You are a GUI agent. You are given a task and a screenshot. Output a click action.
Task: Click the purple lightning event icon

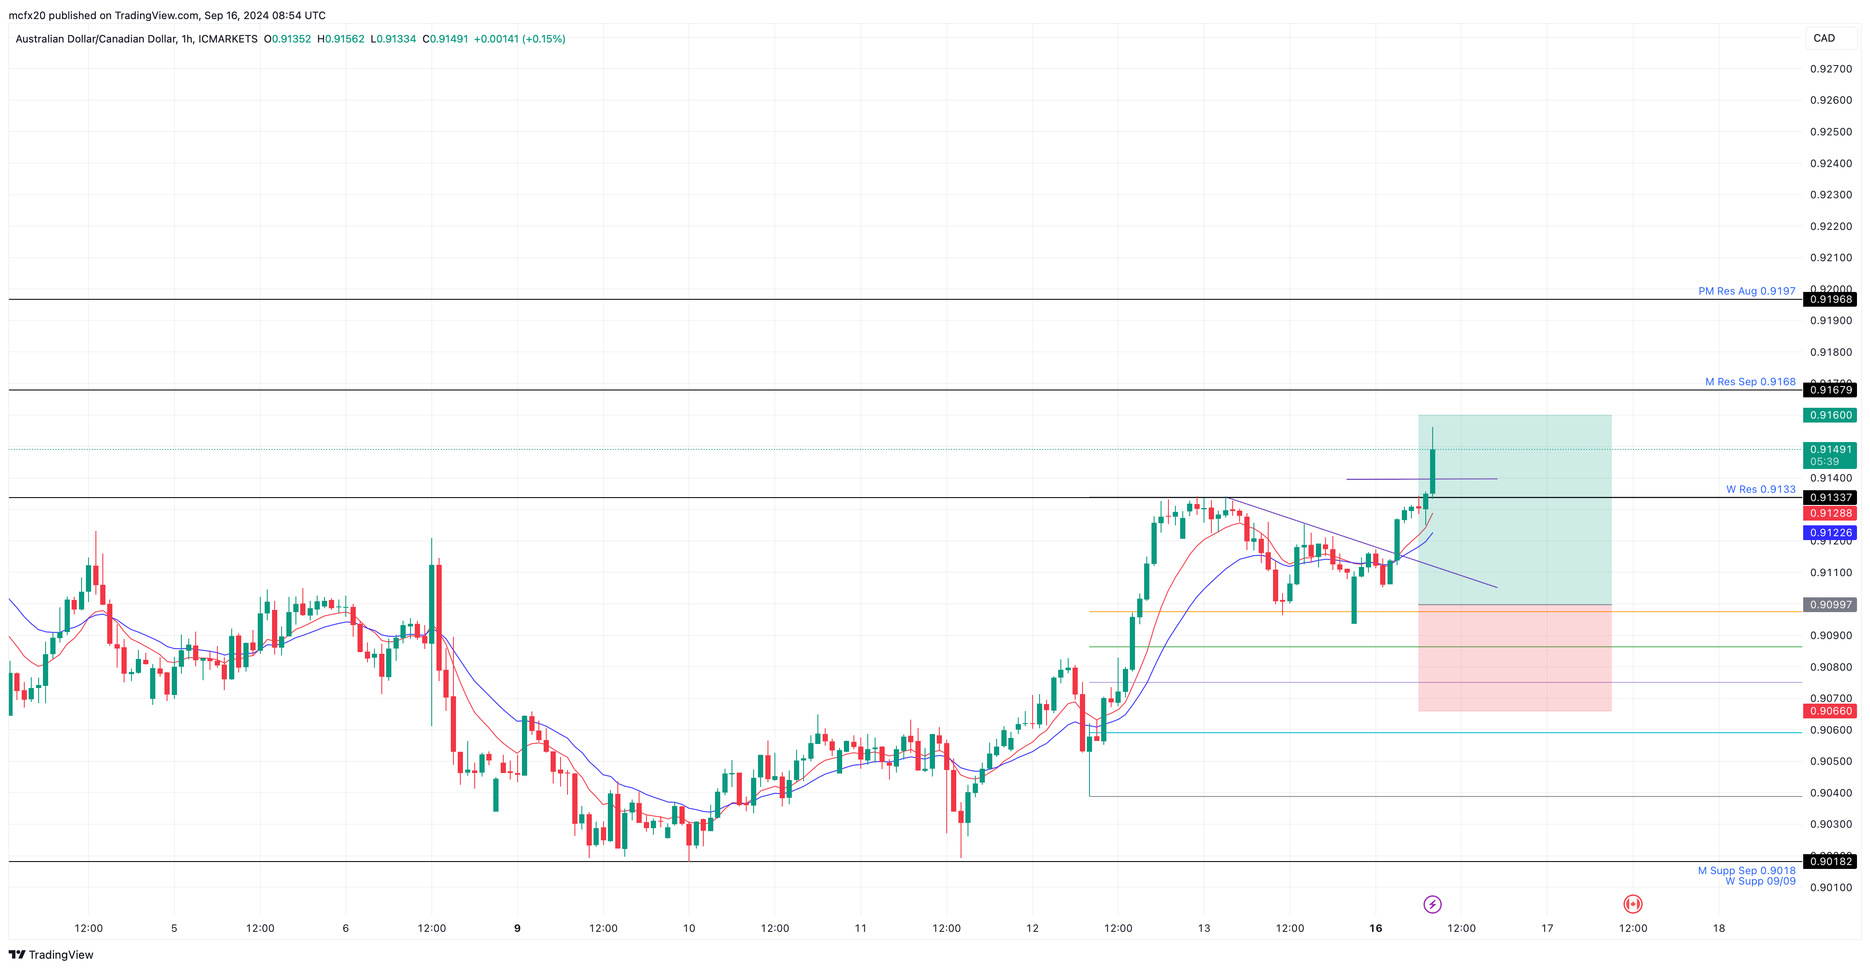coord(1432,904)
